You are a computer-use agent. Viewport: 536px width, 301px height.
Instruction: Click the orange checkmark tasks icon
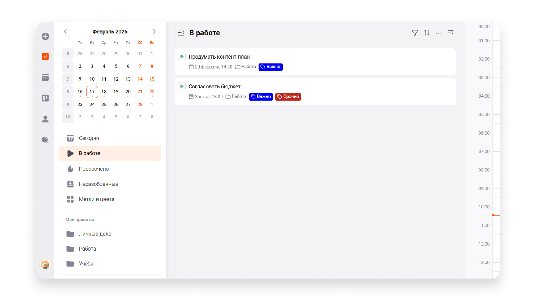tap(45, 57)
